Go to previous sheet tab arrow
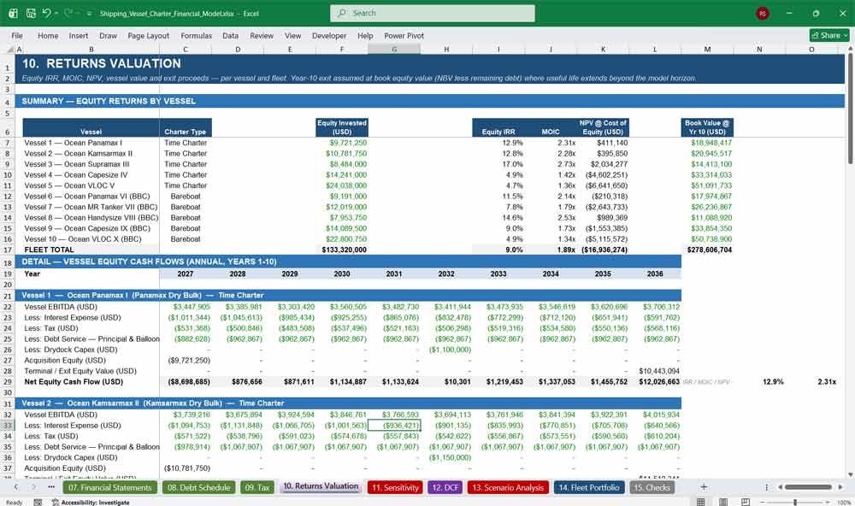Screen dimensions: 855x506 16,487
